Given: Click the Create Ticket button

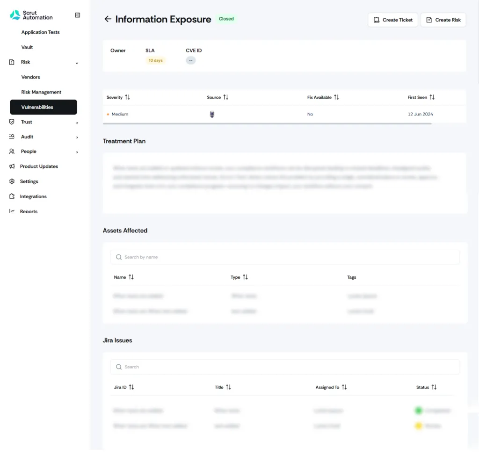Looking at the screenshot, I should (x=392, y=20).
